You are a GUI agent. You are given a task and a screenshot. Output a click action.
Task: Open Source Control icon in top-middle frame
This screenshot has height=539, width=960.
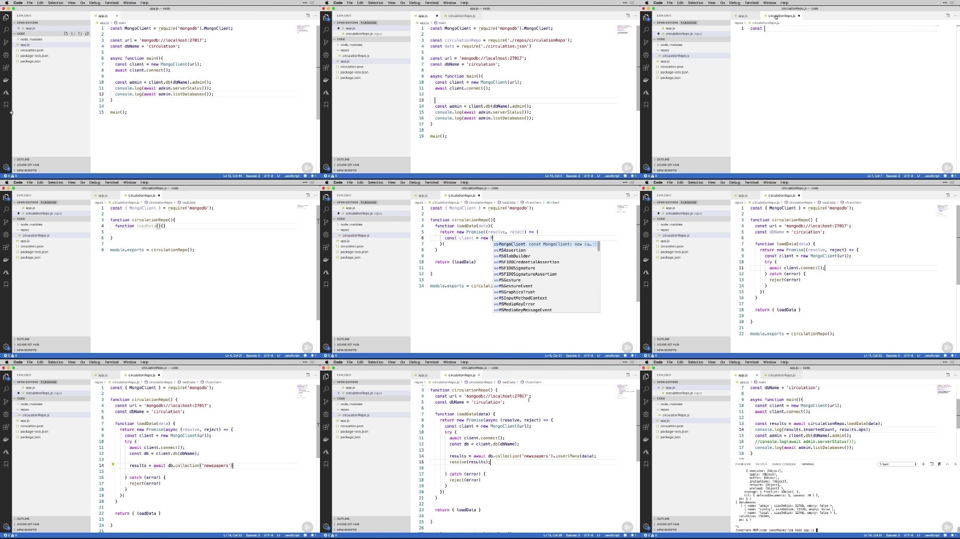pos(326,42)
